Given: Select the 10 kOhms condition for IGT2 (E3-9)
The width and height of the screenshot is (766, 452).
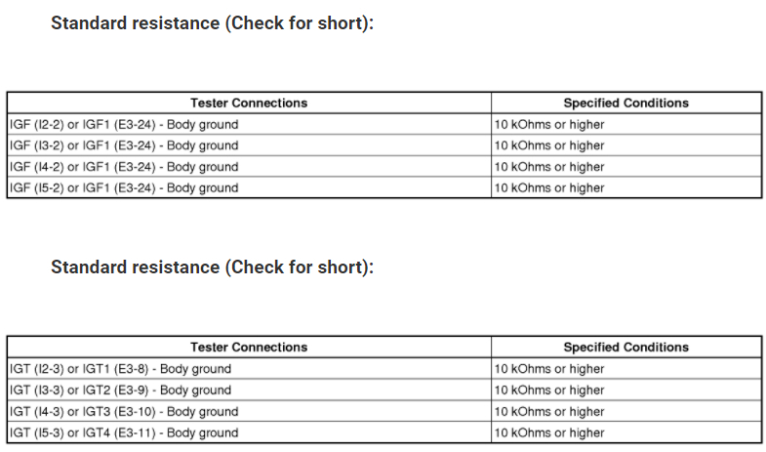Looking at the screenshot, I should 549,390.
